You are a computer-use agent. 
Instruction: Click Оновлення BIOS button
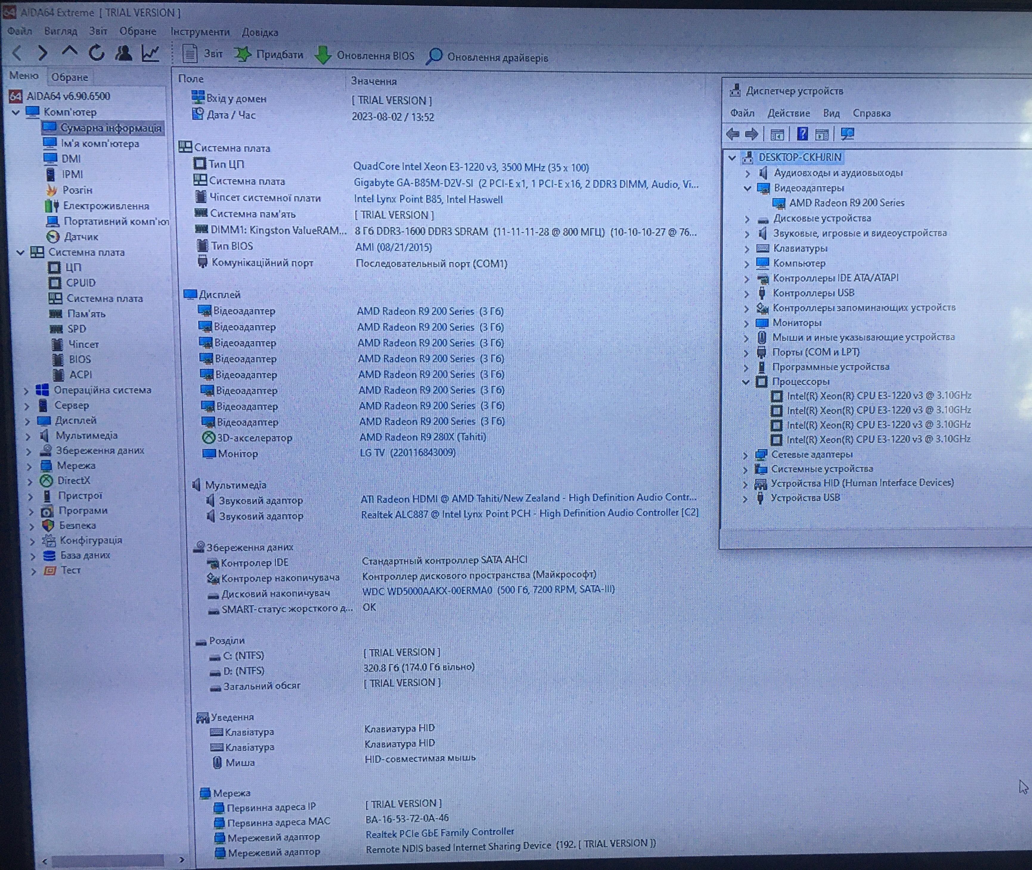364,55
